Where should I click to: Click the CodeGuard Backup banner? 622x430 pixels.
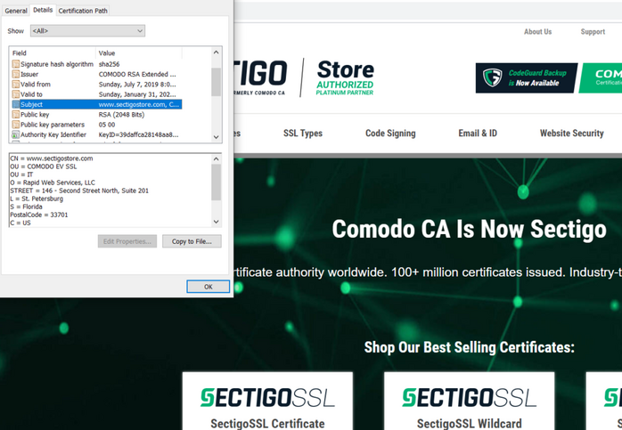coord(527,78)
